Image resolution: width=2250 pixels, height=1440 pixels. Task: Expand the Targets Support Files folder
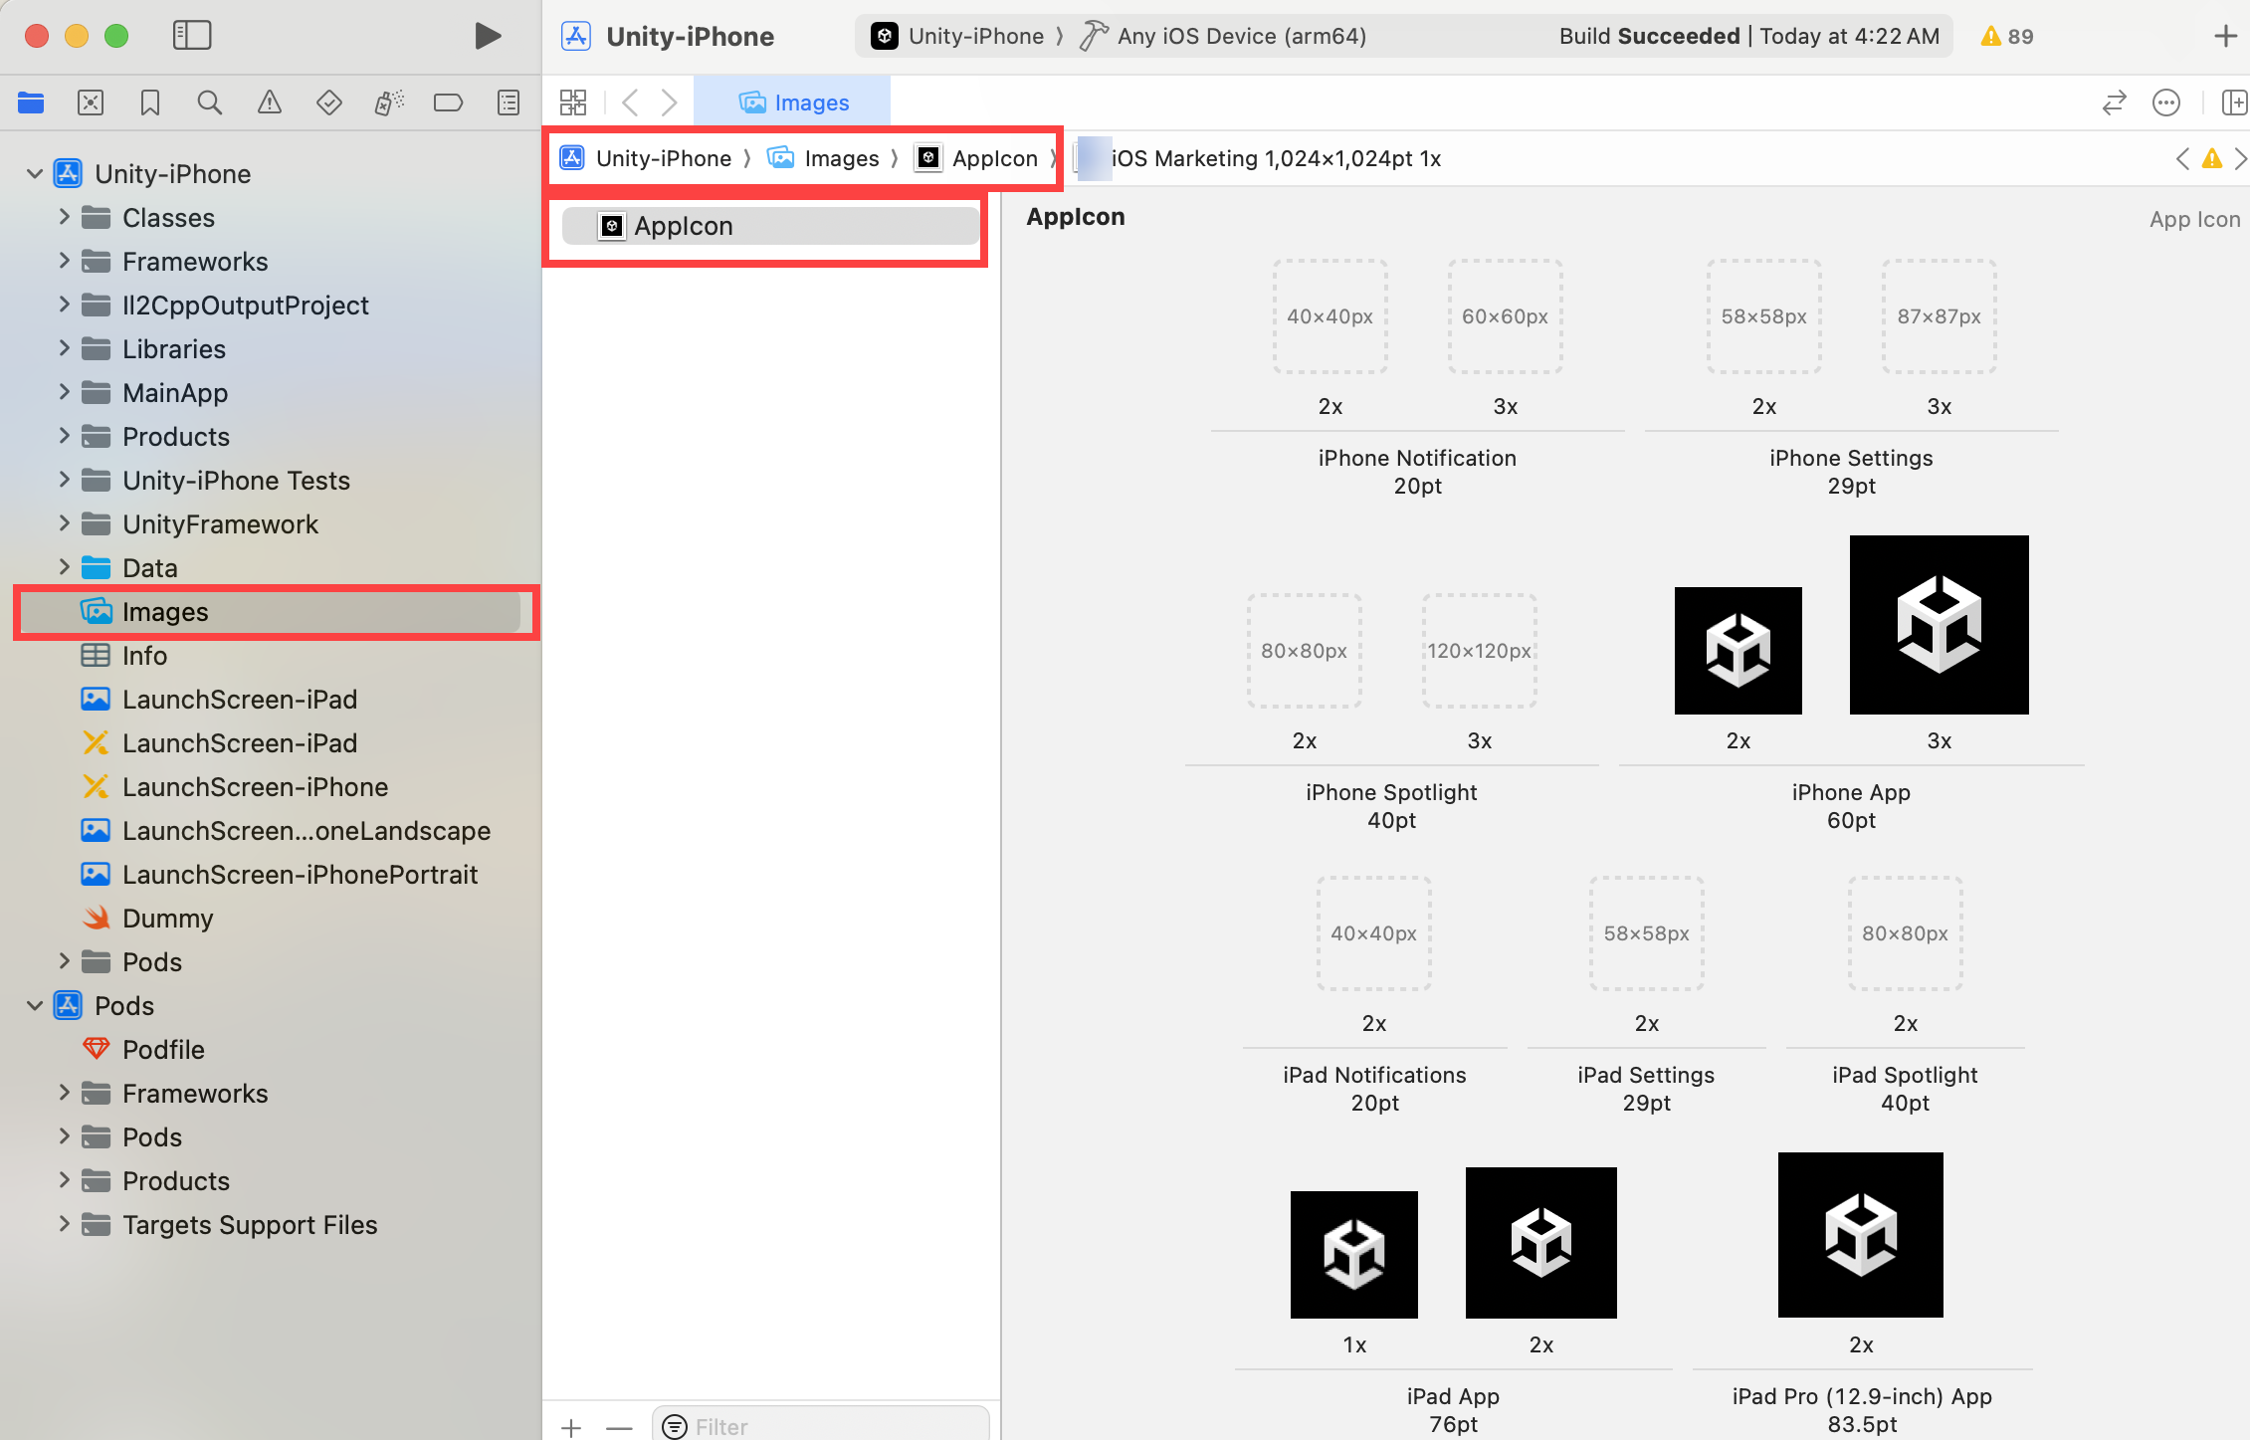(65, 1224)
